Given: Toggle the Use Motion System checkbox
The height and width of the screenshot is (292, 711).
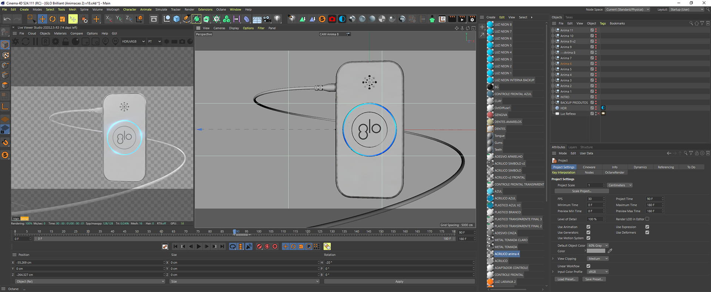Looking at the screenshot, I should tap(588, 238).
